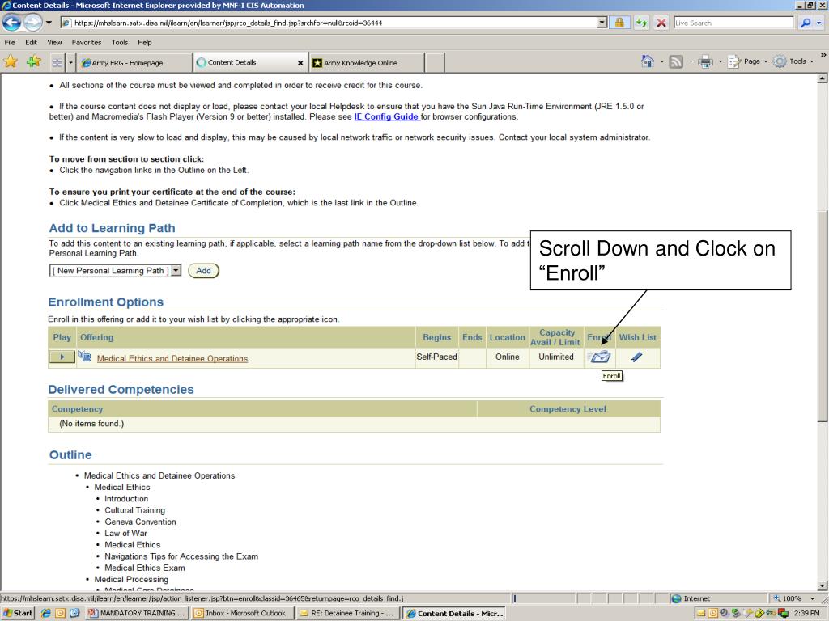
Task: Click the Wish List pencil icon
Action: 637,357
